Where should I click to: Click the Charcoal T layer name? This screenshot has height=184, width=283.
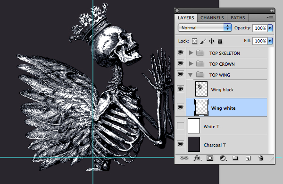(x=215, y=145)
